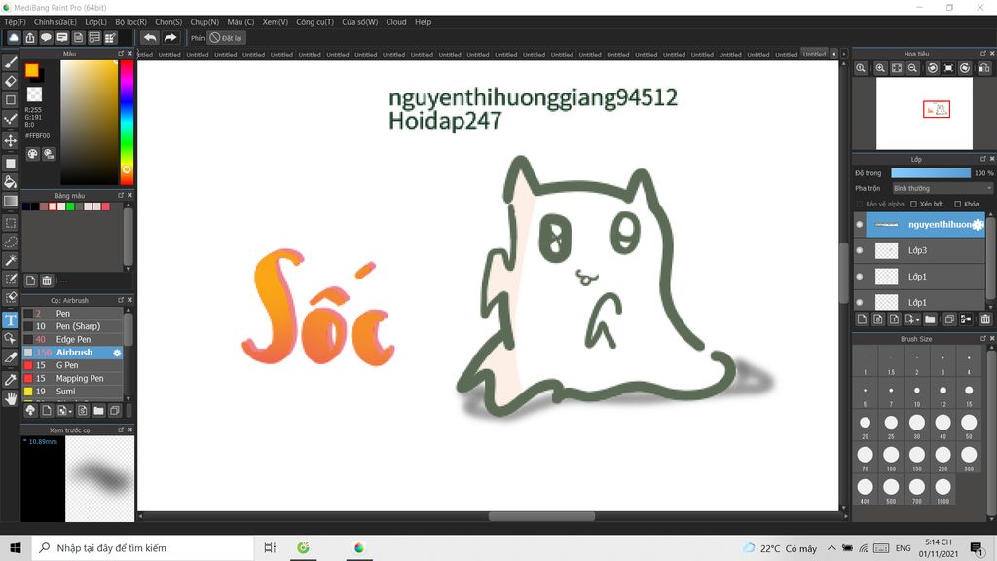997x561 pixels.
Task: Click the tab scroll left arrow
Action: click(x=834, y=55)
